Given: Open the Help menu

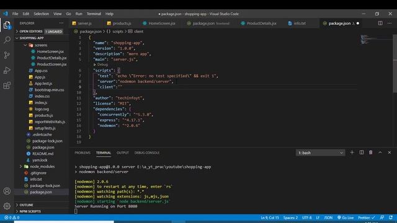Looking at the screenshot, I should pos(109,14).
